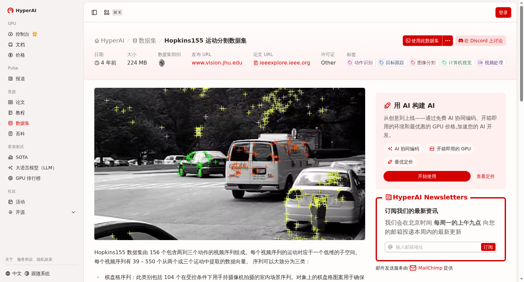Click the HyperAI logo in sidebar
The image size is (524, 282).
(x=22, y=10)
